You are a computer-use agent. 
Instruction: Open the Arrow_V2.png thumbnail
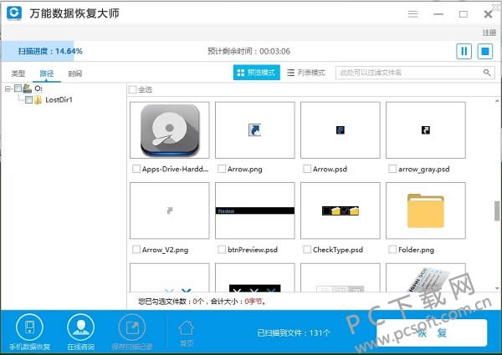click(x=170, y=210)
